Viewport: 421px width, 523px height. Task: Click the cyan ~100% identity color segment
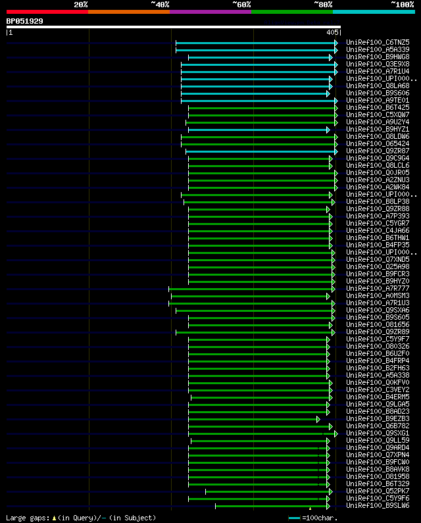(374, 12)
